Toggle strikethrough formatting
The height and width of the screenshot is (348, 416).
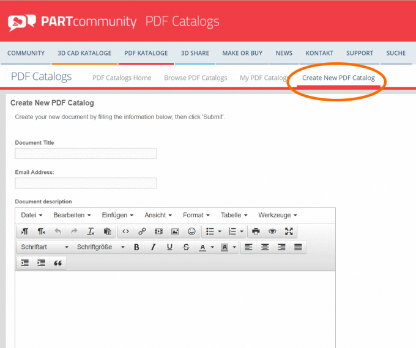pyautogui.click(x=186, y=247)
